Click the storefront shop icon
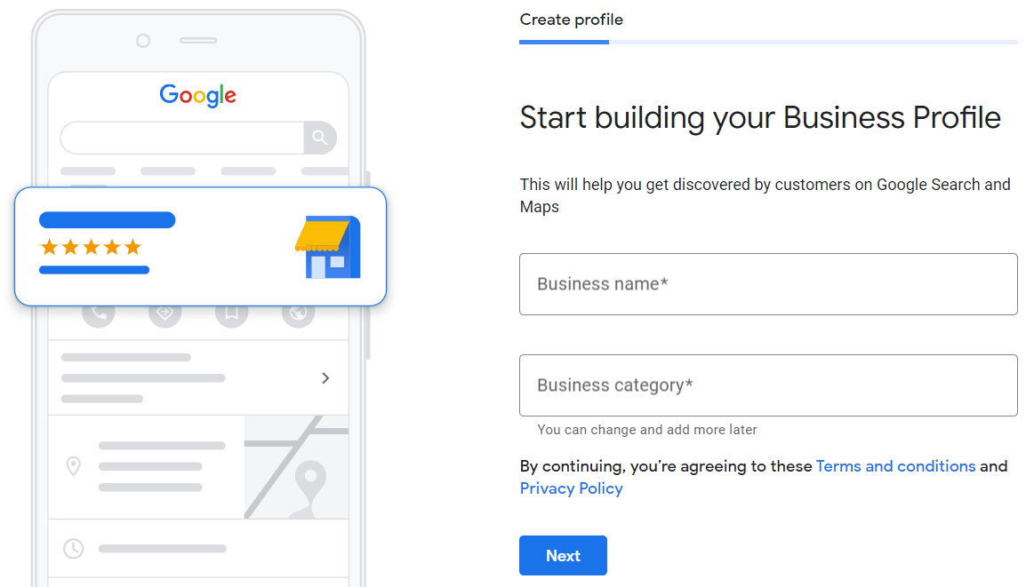The height and width of the screenshot is (587, 1034). tap(327, 248)
